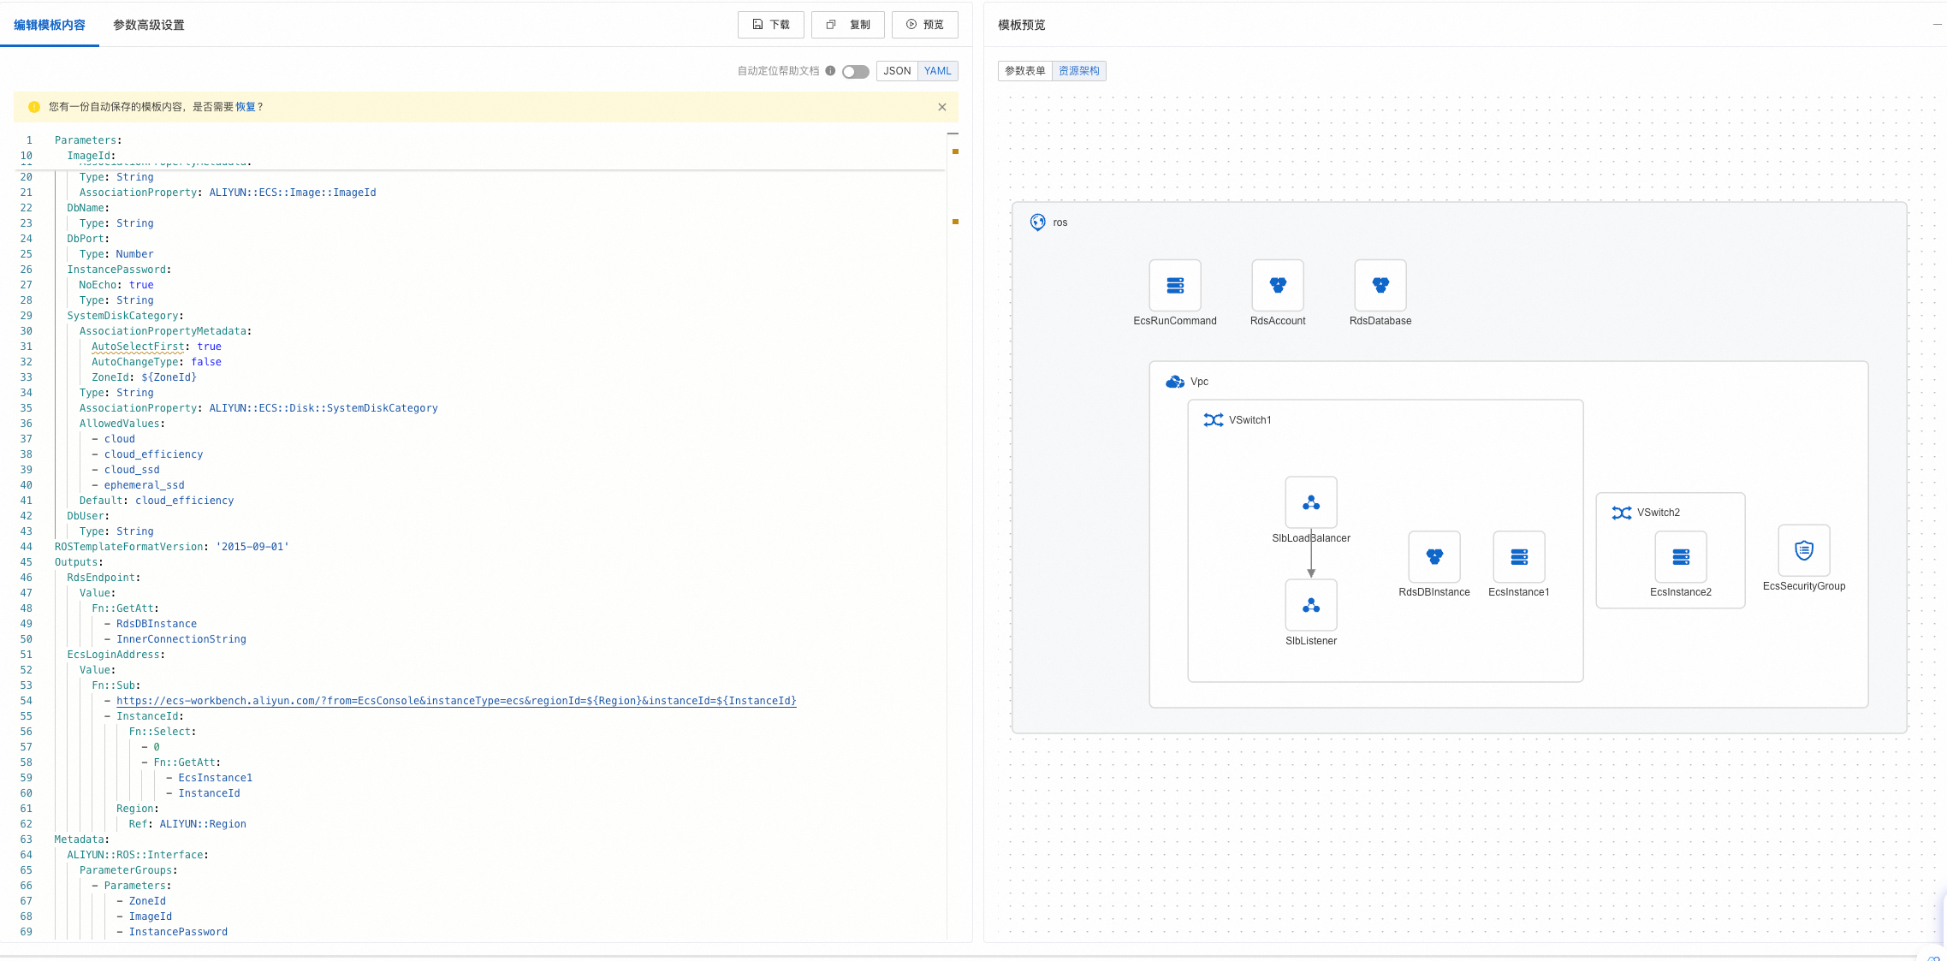This screenshot has width=1947, height=961.
Task: Click the EcsInstance2 icon in VSwitch2
Action: click(x=1680, y=557)
